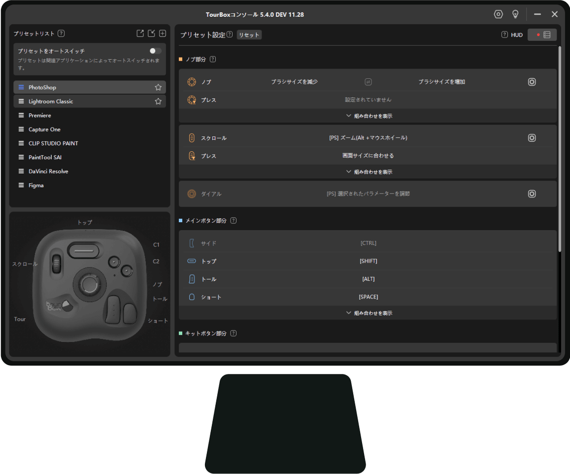The image size is (570, 474).
Task: Expand 組み合わせを表示 under the knob section
Action: point(369,116)
